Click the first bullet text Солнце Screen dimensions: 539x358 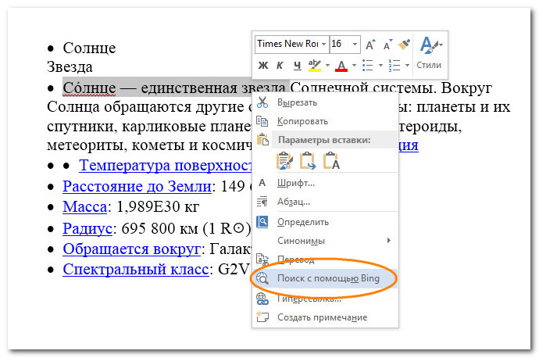89,48
